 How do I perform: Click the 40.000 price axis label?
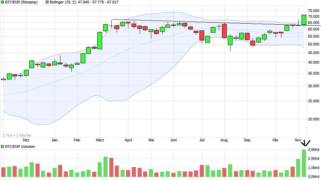pyautogui.click(x=313, y=62)
